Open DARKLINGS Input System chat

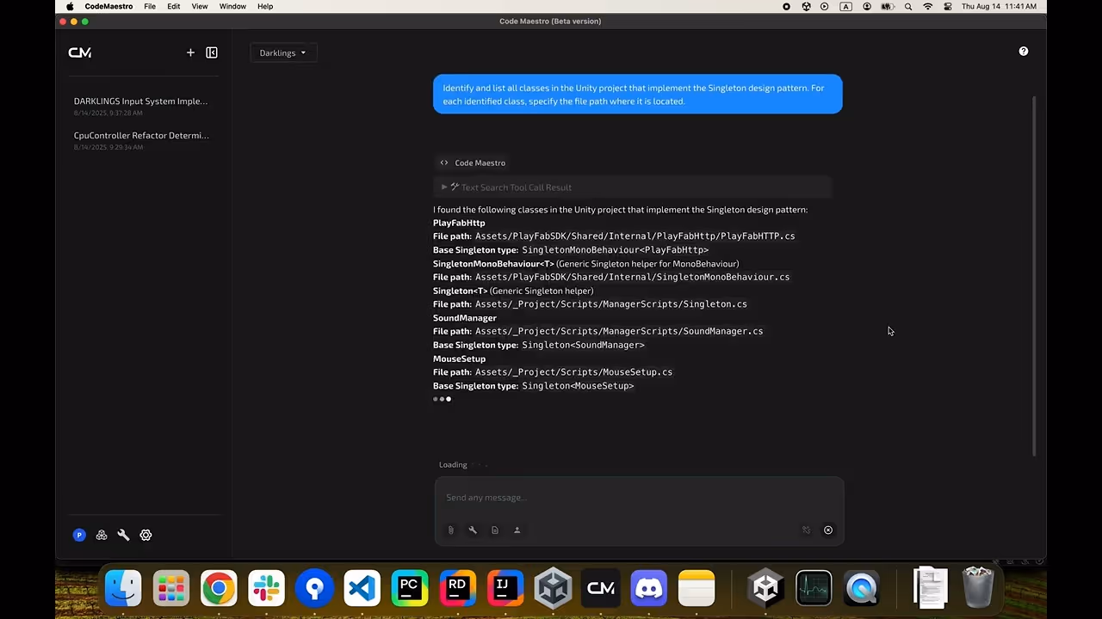(141, 106)
